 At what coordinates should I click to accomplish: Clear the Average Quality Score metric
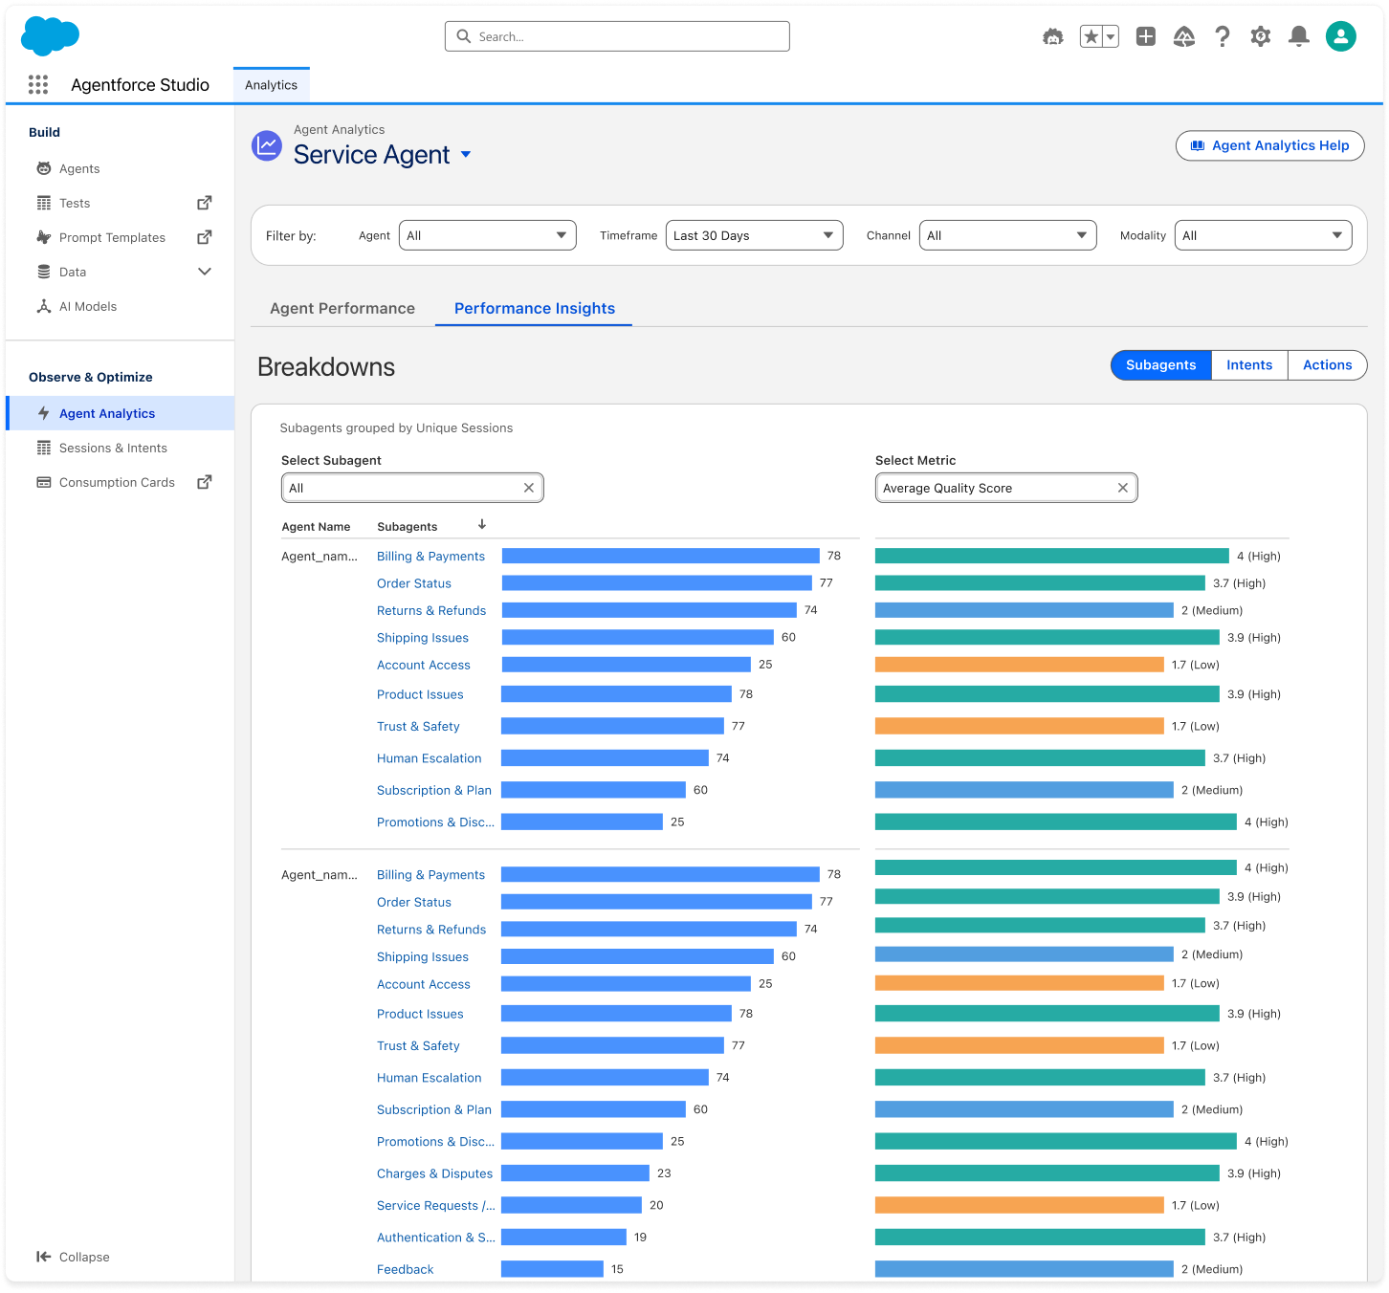click(x=1123, y=488)
